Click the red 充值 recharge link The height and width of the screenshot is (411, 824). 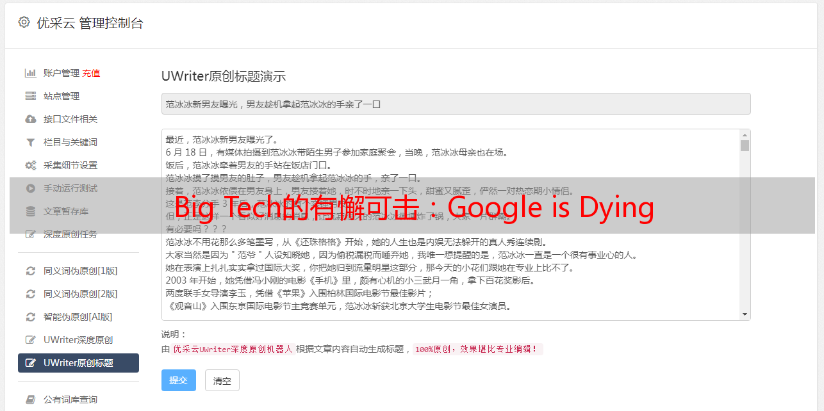[x=91, y=73]
